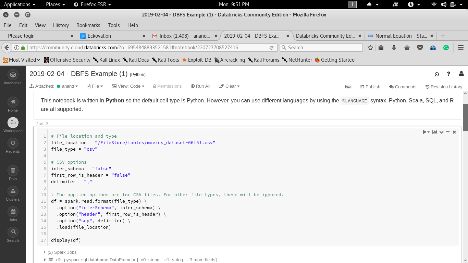Bookmark this page with the star icon
Image resolution: width=468 pixels, height=263 pixels.
(x=370, y=48)
